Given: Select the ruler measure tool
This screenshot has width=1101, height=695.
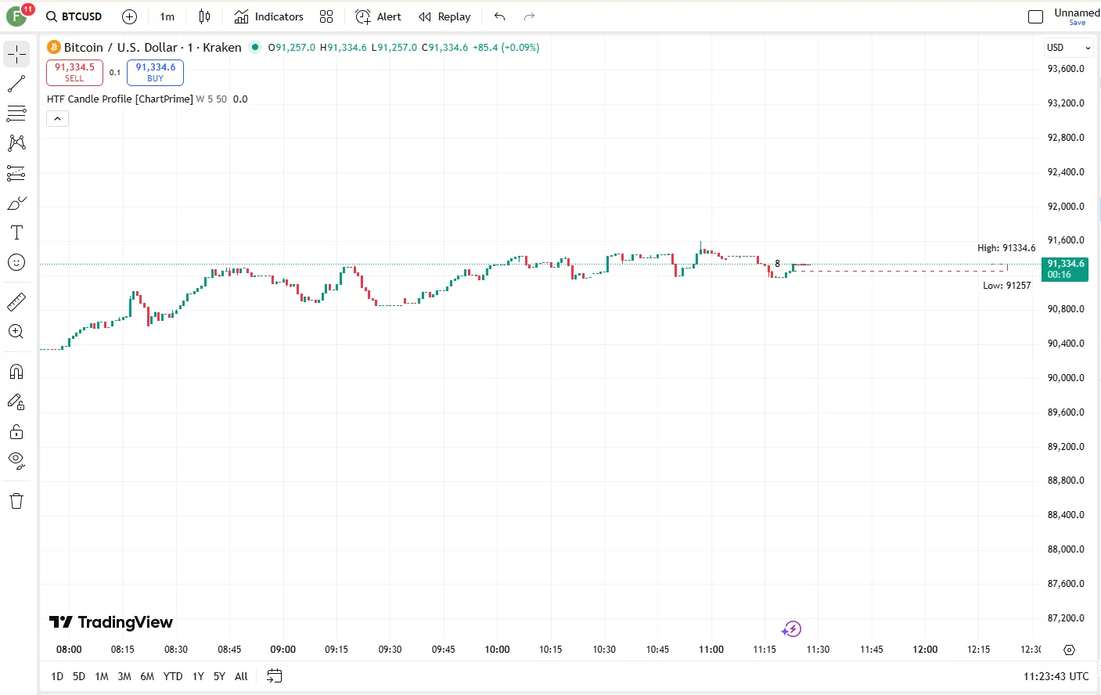Looking at the screenshot, I should (16, 301).
